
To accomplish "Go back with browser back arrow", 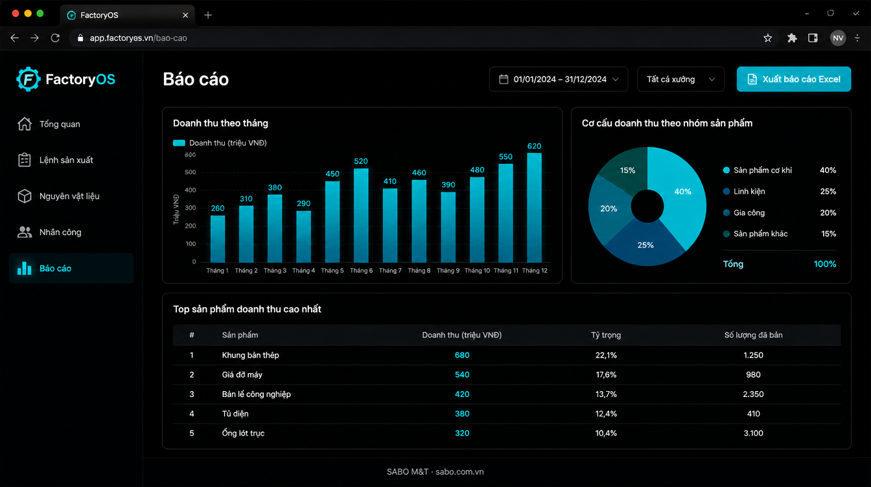I will [15, 38].
